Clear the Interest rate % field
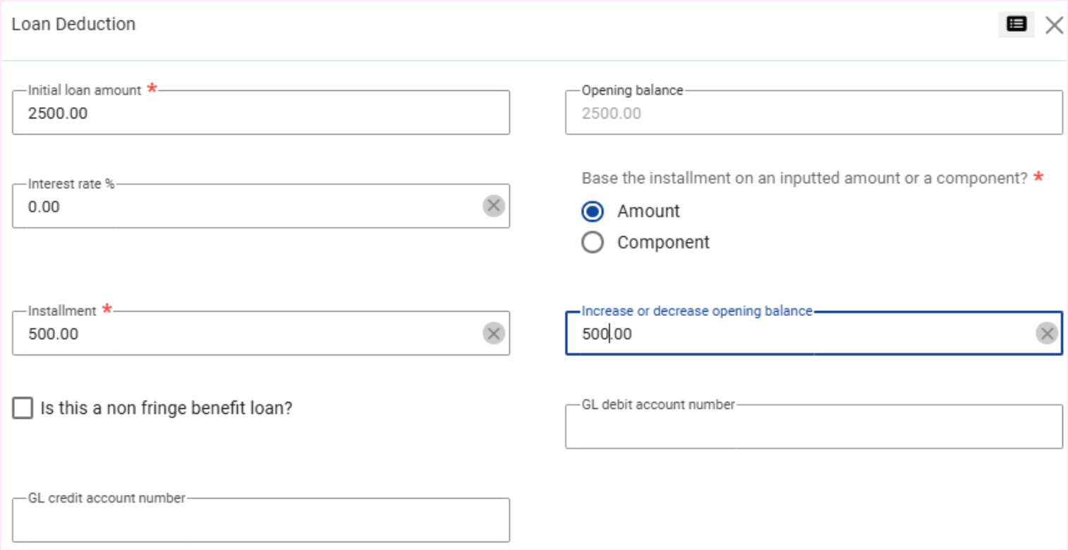Screen dimensions: 1068x550 (494, 206)
